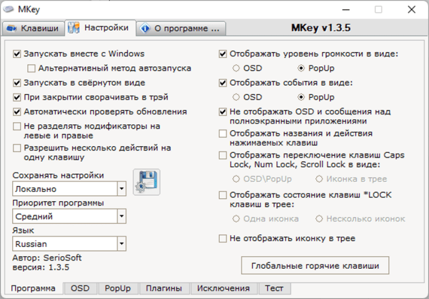Expand the Сохранять настройки dropdown

click(121, 188)
